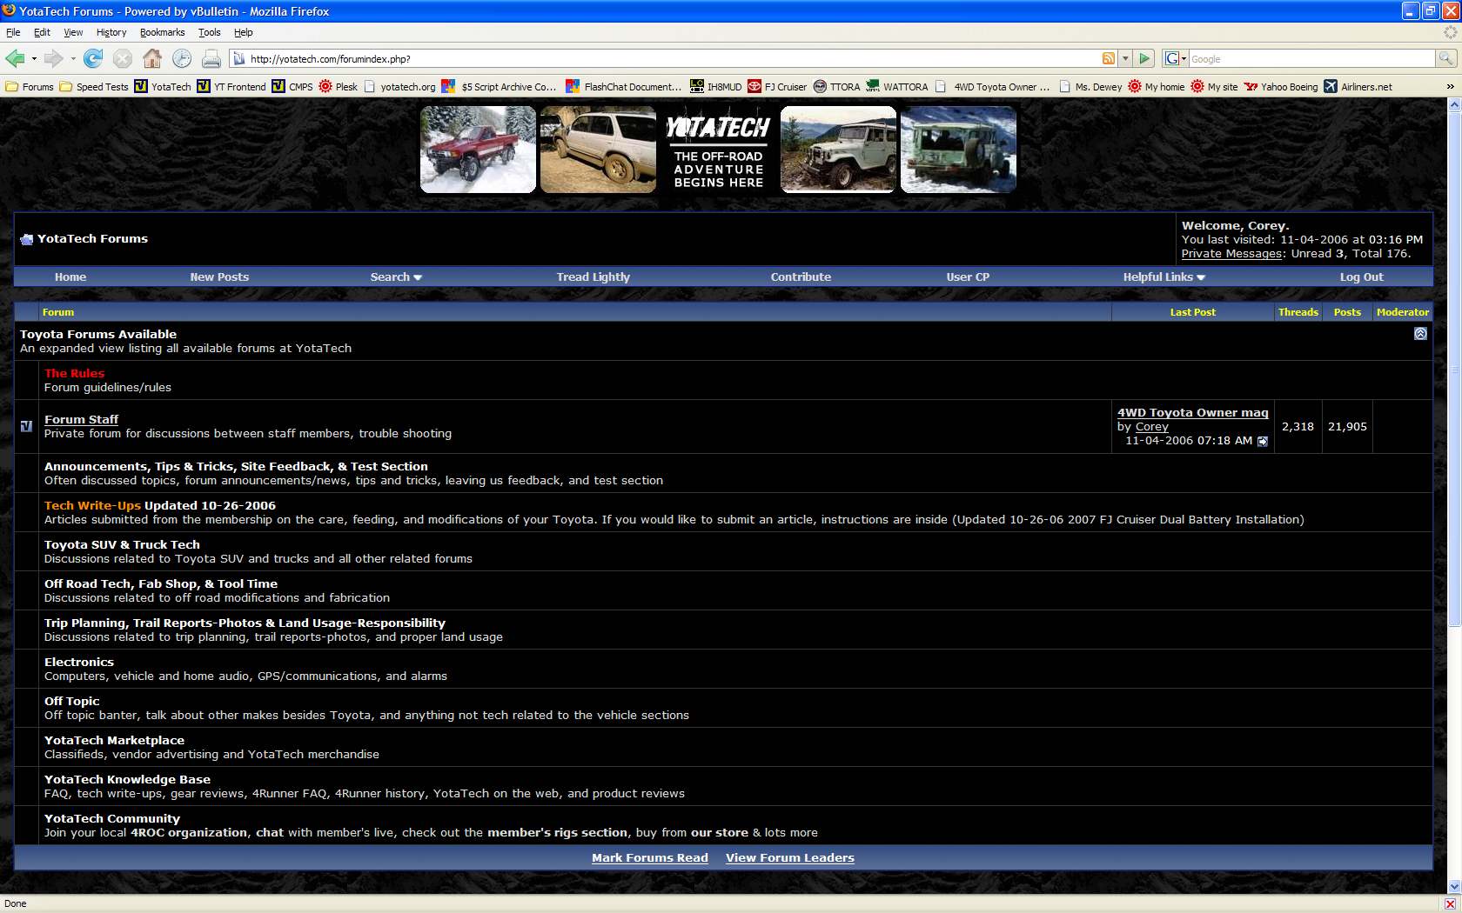Open the Airliners.net bookmark
Image resolution: width=1462 pixels, height=913 pixels.
[1358, 87]
